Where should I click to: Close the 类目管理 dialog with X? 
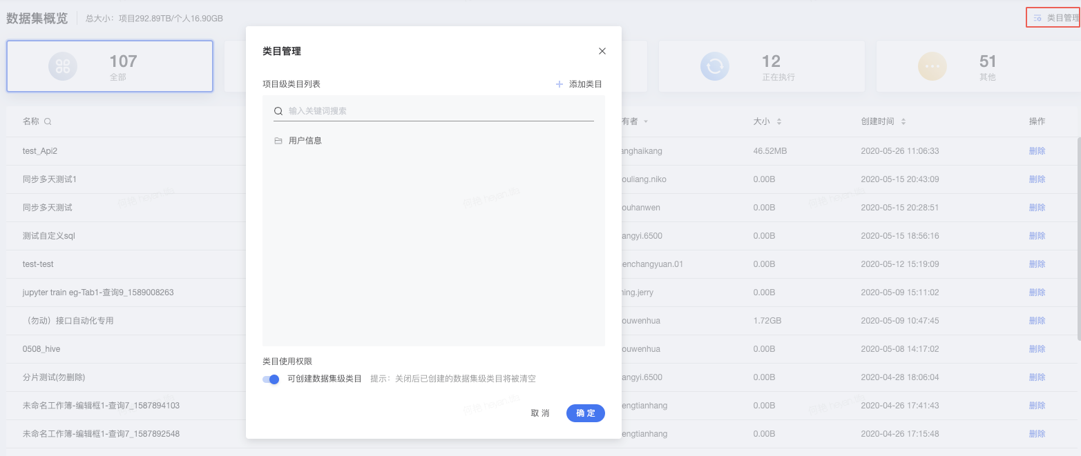pyautogui.click(x=602, y=51)
